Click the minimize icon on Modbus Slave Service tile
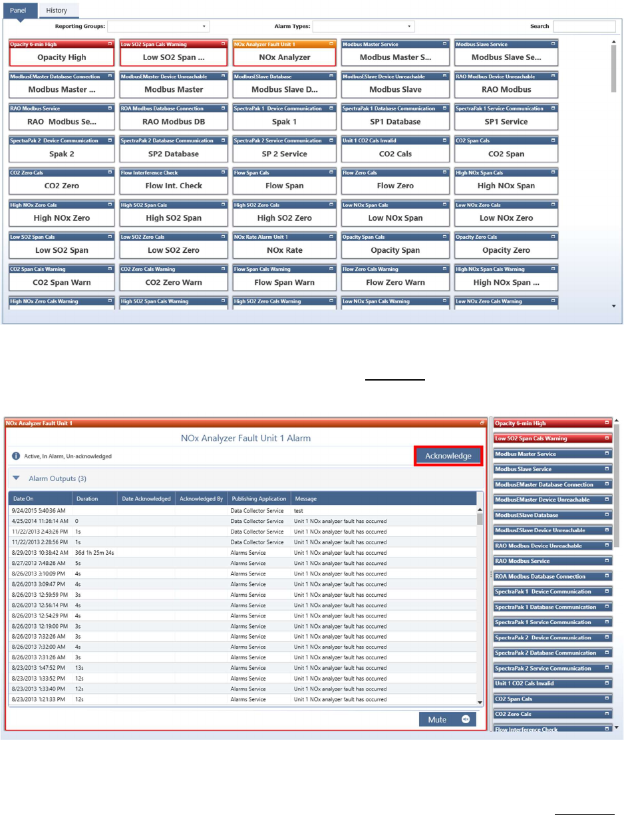Screen dimensions: 624x815 pos(553,45)
